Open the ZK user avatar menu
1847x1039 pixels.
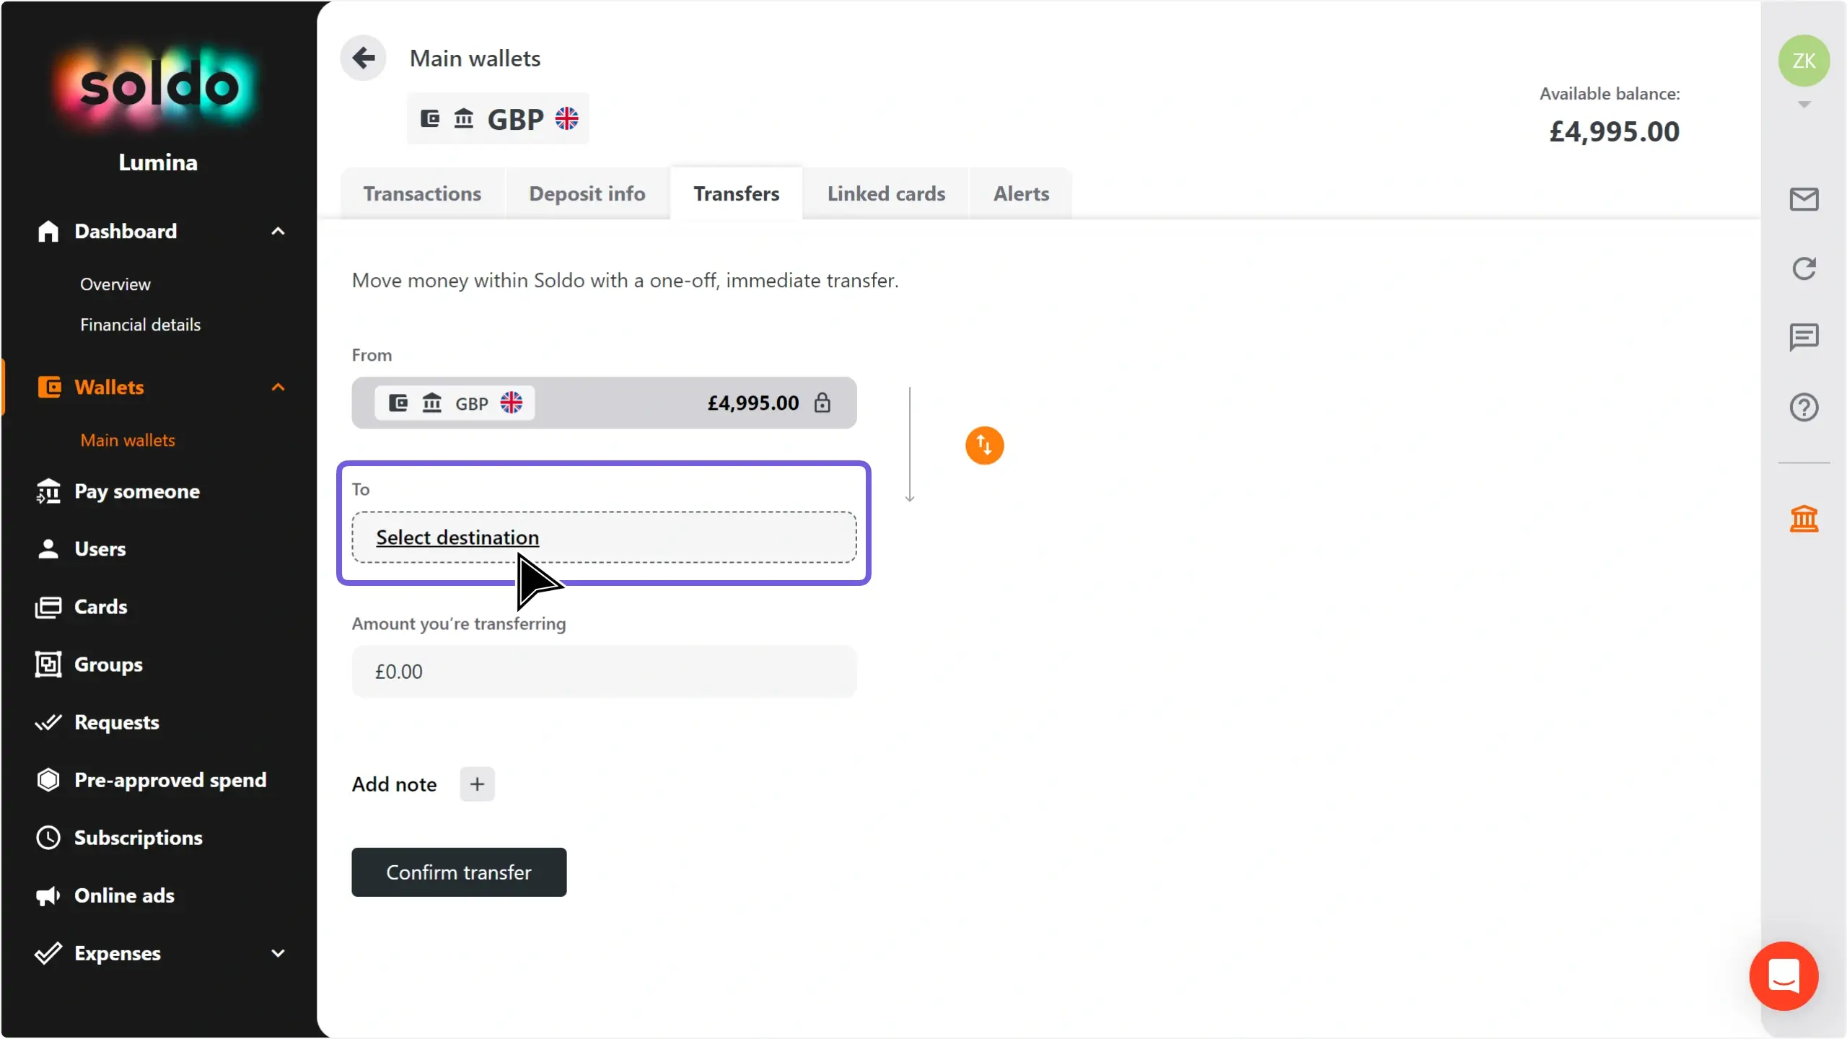coord(1804,61)
